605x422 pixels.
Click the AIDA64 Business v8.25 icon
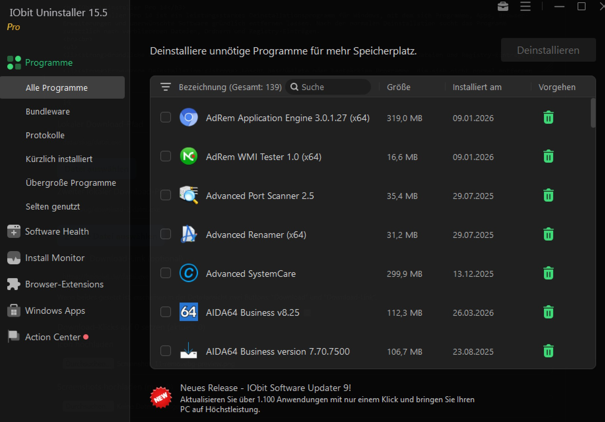click(x=188, y=312)
